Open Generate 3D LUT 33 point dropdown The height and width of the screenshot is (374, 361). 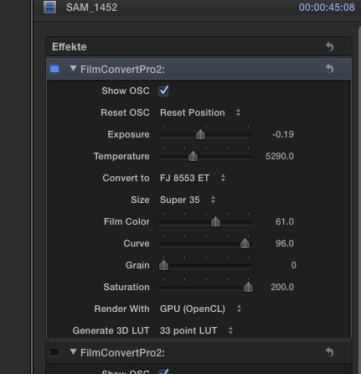pos(197,330)
